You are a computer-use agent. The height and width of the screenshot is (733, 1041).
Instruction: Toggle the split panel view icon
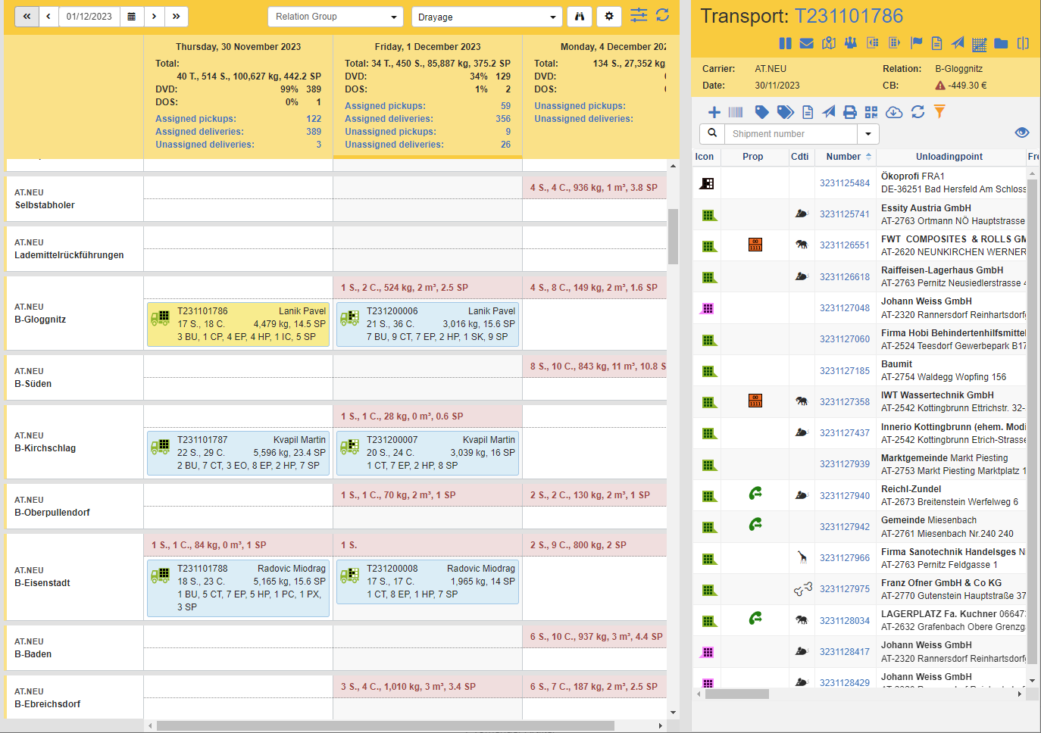click(x=1023, y=44)
